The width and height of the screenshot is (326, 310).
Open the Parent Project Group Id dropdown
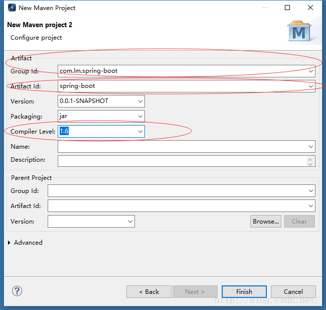[x=311, y=190]
